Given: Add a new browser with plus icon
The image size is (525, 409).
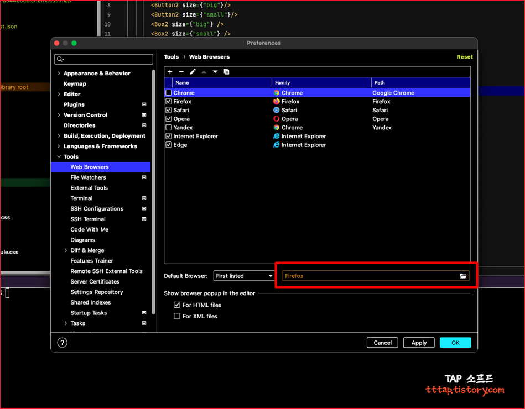Looking at the screenshot, I should (170, 71).
